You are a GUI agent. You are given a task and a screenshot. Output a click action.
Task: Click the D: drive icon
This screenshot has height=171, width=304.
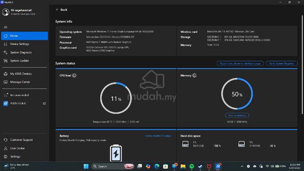(242, 144)
